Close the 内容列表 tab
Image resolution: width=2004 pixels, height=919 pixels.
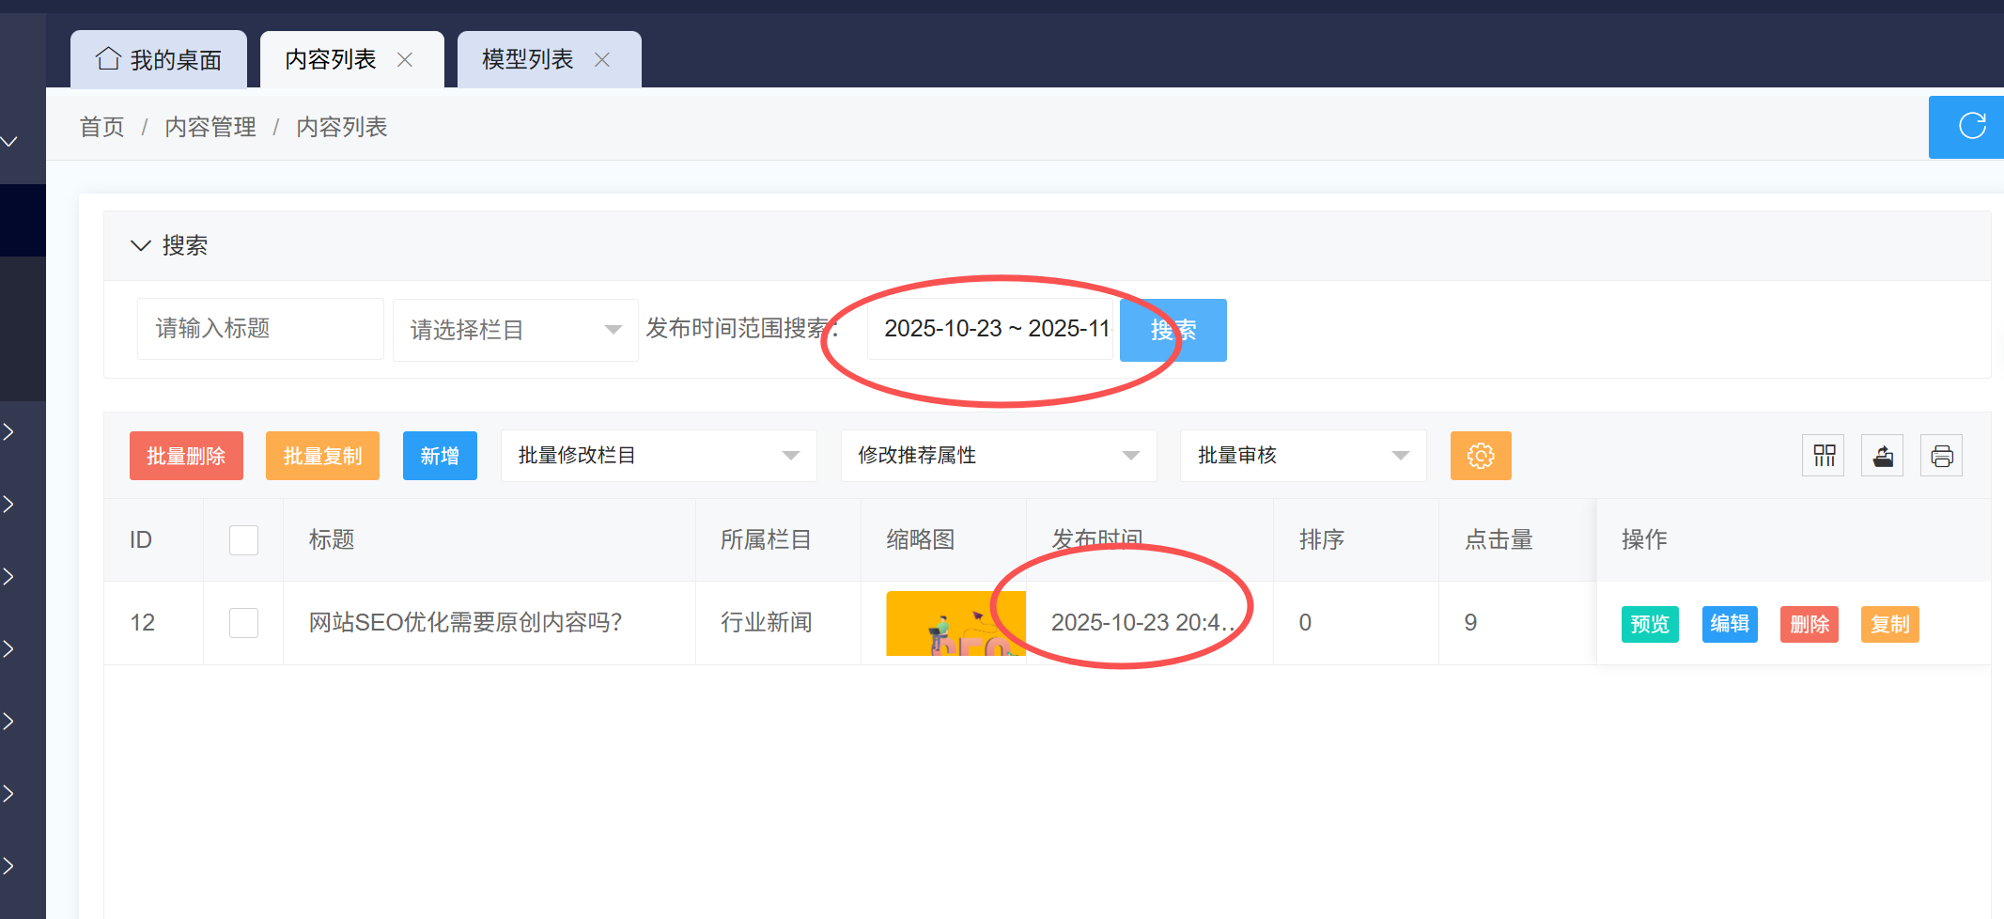click(405, 60)
